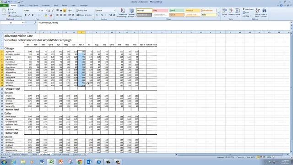Increase the font size

click(x=49, y=11)
